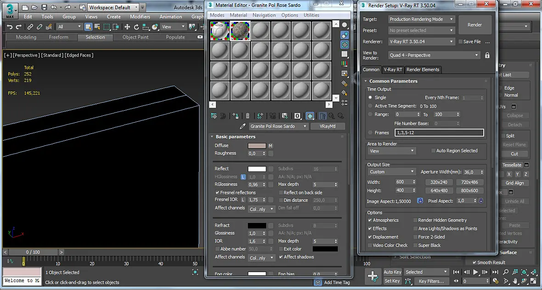The width and height of the screenshot is (542, 290).
Task: Open the Utilities menu in the Material Editor
Action: (x=311, y=15)
